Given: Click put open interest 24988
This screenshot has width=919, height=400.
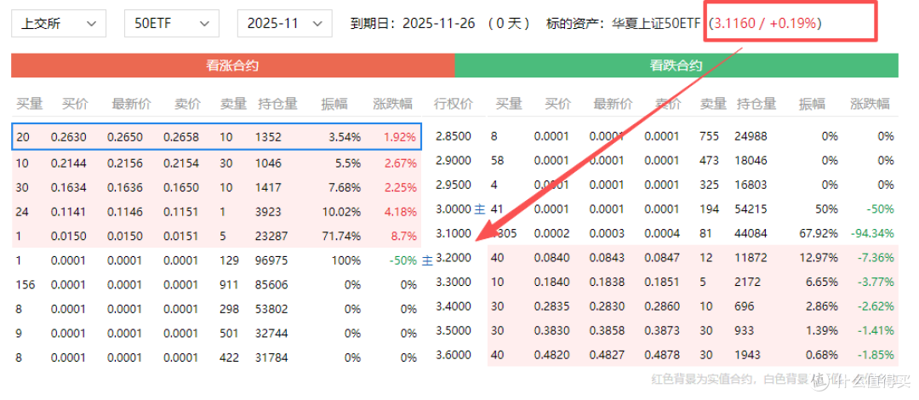Looking at the screenshot, I should [751, 137].
